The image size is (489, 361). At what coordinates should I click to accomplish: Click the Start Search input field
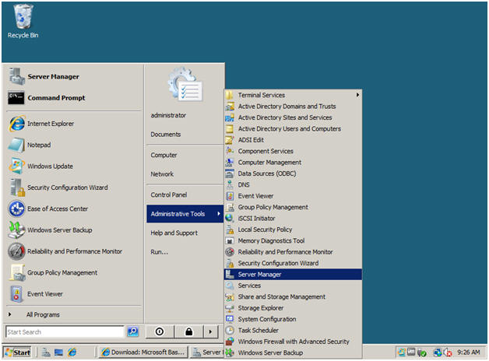[65, 331]
